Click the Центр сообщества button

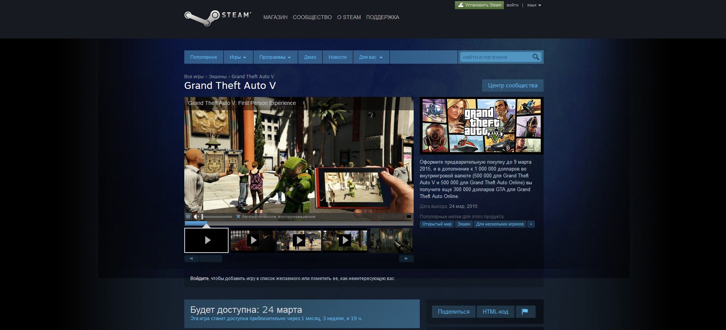point(513,85)
